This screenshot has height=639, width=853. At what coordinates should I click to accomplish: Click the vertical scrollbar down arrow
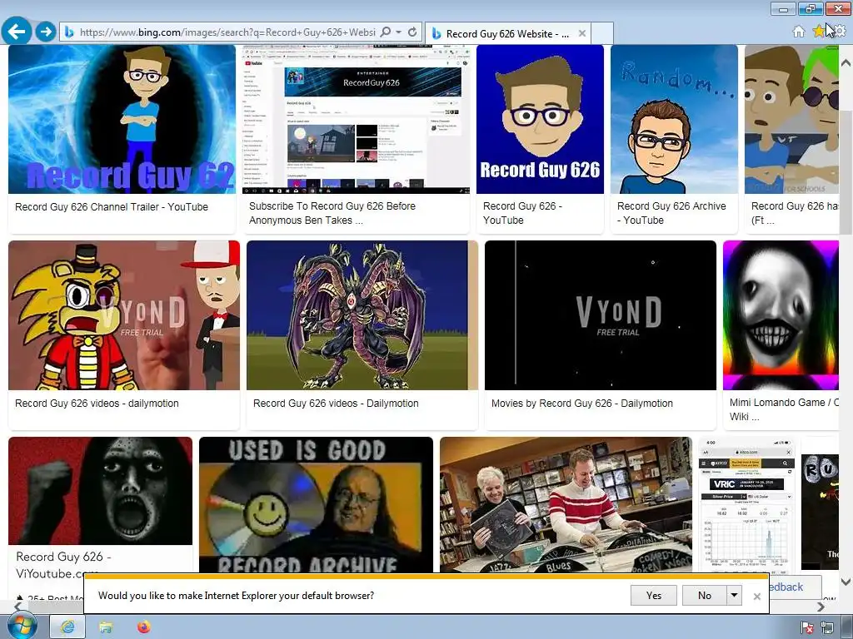846,582
